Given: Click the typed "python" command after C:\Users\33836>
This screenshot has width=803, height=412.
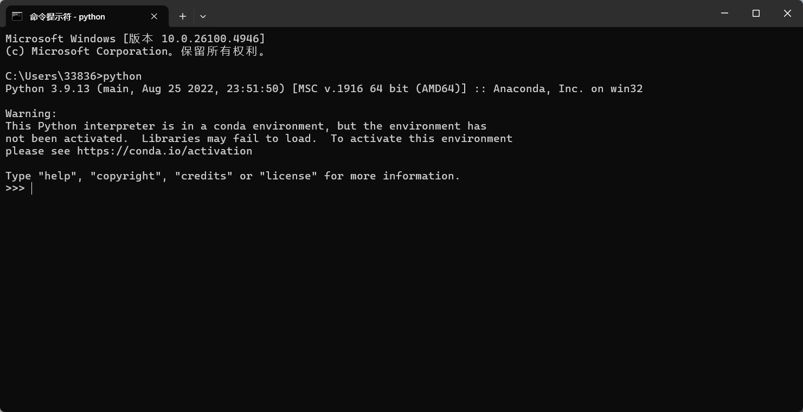Looking at the screenshot, I should pyautogui.click(x=123, y=76).
